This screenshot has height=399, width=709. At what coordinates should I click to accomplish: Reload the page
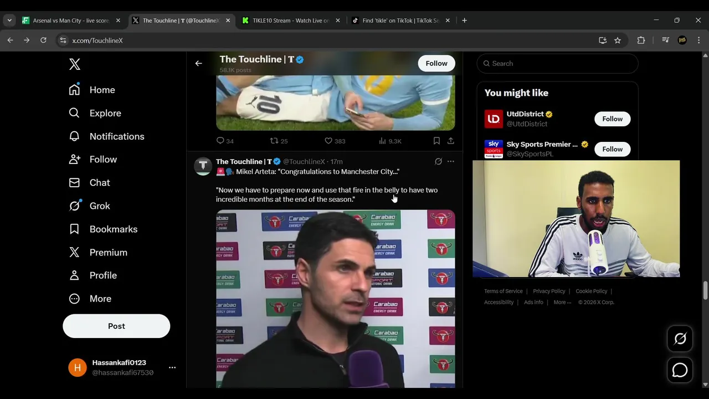43,40
